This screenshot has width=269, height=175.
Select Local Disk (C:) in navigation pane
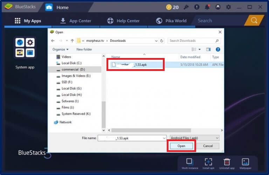(71, 63)
